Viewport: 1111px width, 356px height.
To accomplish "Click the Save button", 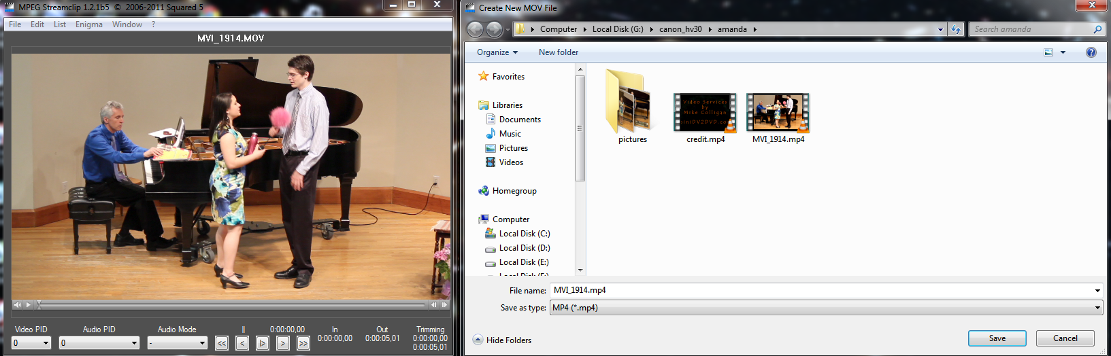I will click(x=997, y=338).
